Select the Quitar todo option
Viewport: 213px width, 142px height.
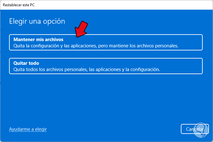[x=106, y=66]
